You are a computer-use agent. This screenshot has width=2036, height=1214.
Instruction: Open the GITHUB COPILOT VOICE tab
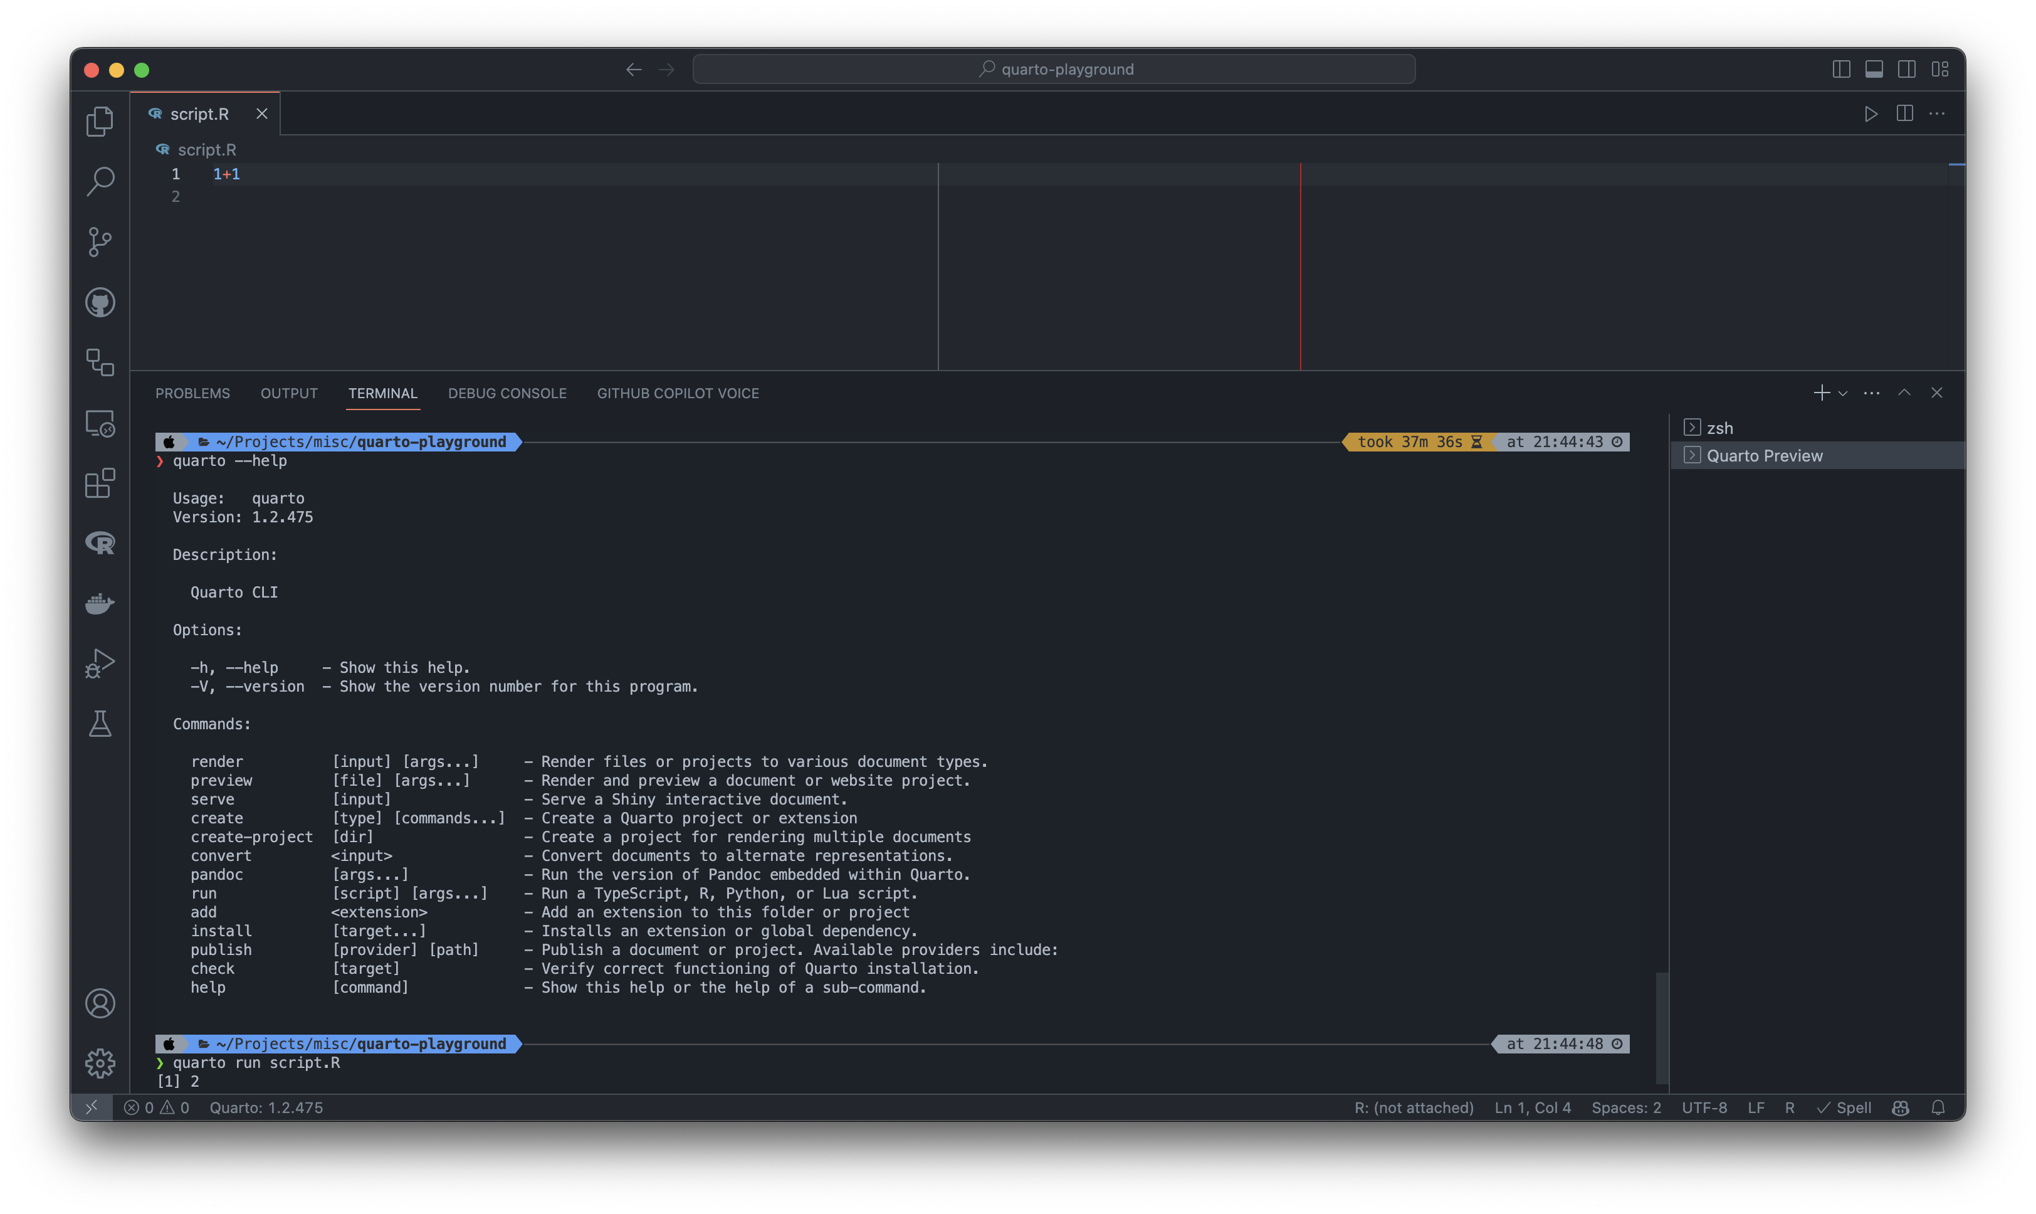(678, 394)
